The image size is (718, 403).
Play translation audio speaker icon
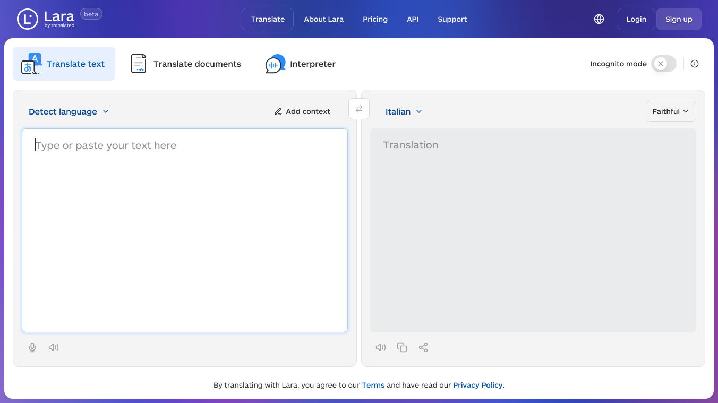click(381, 347)
